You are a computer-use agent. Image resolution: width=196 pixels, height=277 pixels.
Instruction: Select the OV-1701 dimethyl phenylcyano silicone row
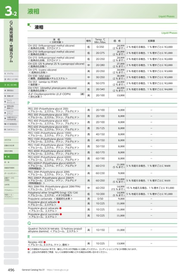pos(102,89)
